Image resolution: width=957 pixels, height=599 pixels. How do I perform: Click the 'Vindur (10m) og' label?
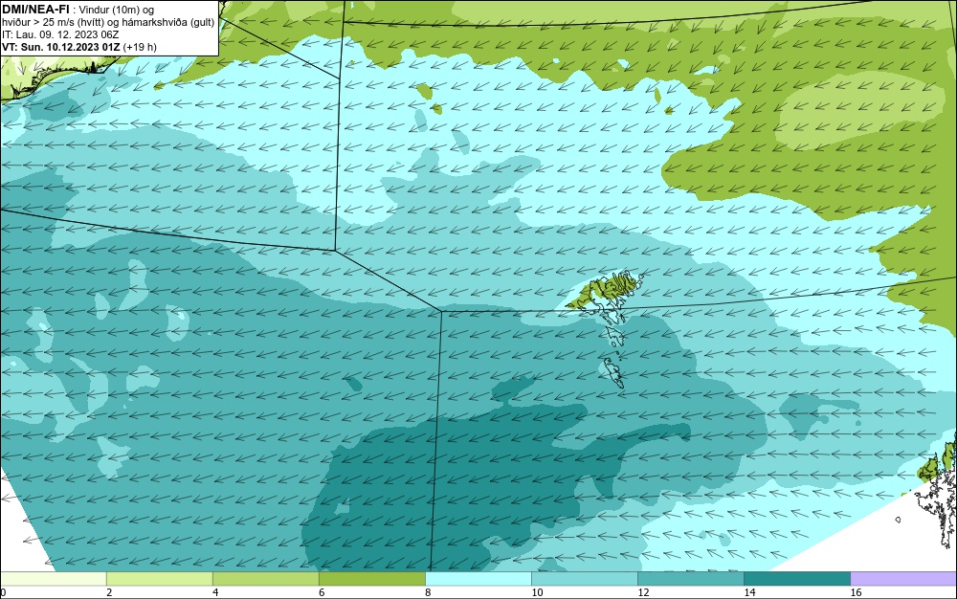click(117, 10)
